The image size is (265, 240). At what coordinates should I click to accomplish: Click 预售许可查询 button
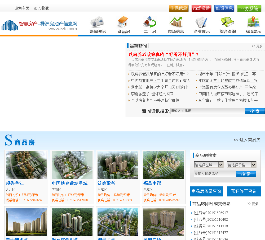(244, 191)
